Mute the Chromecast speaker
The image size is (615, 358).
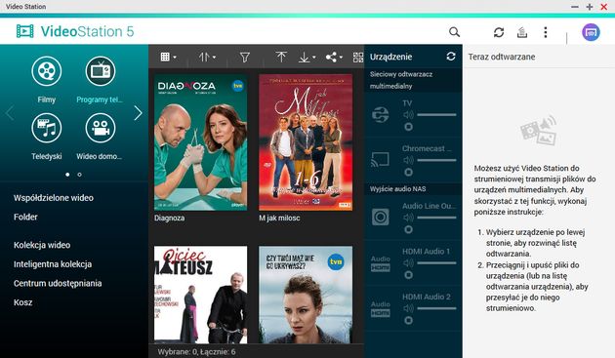tap(408, 160)
